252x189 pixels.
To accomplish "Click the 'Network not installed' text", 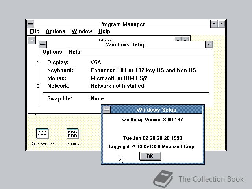I will click(x=117, y=86).
